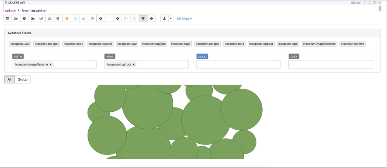This screenshot has height=168, width=387.
Task: Toggle the output book icon
Action: (375, 3)
